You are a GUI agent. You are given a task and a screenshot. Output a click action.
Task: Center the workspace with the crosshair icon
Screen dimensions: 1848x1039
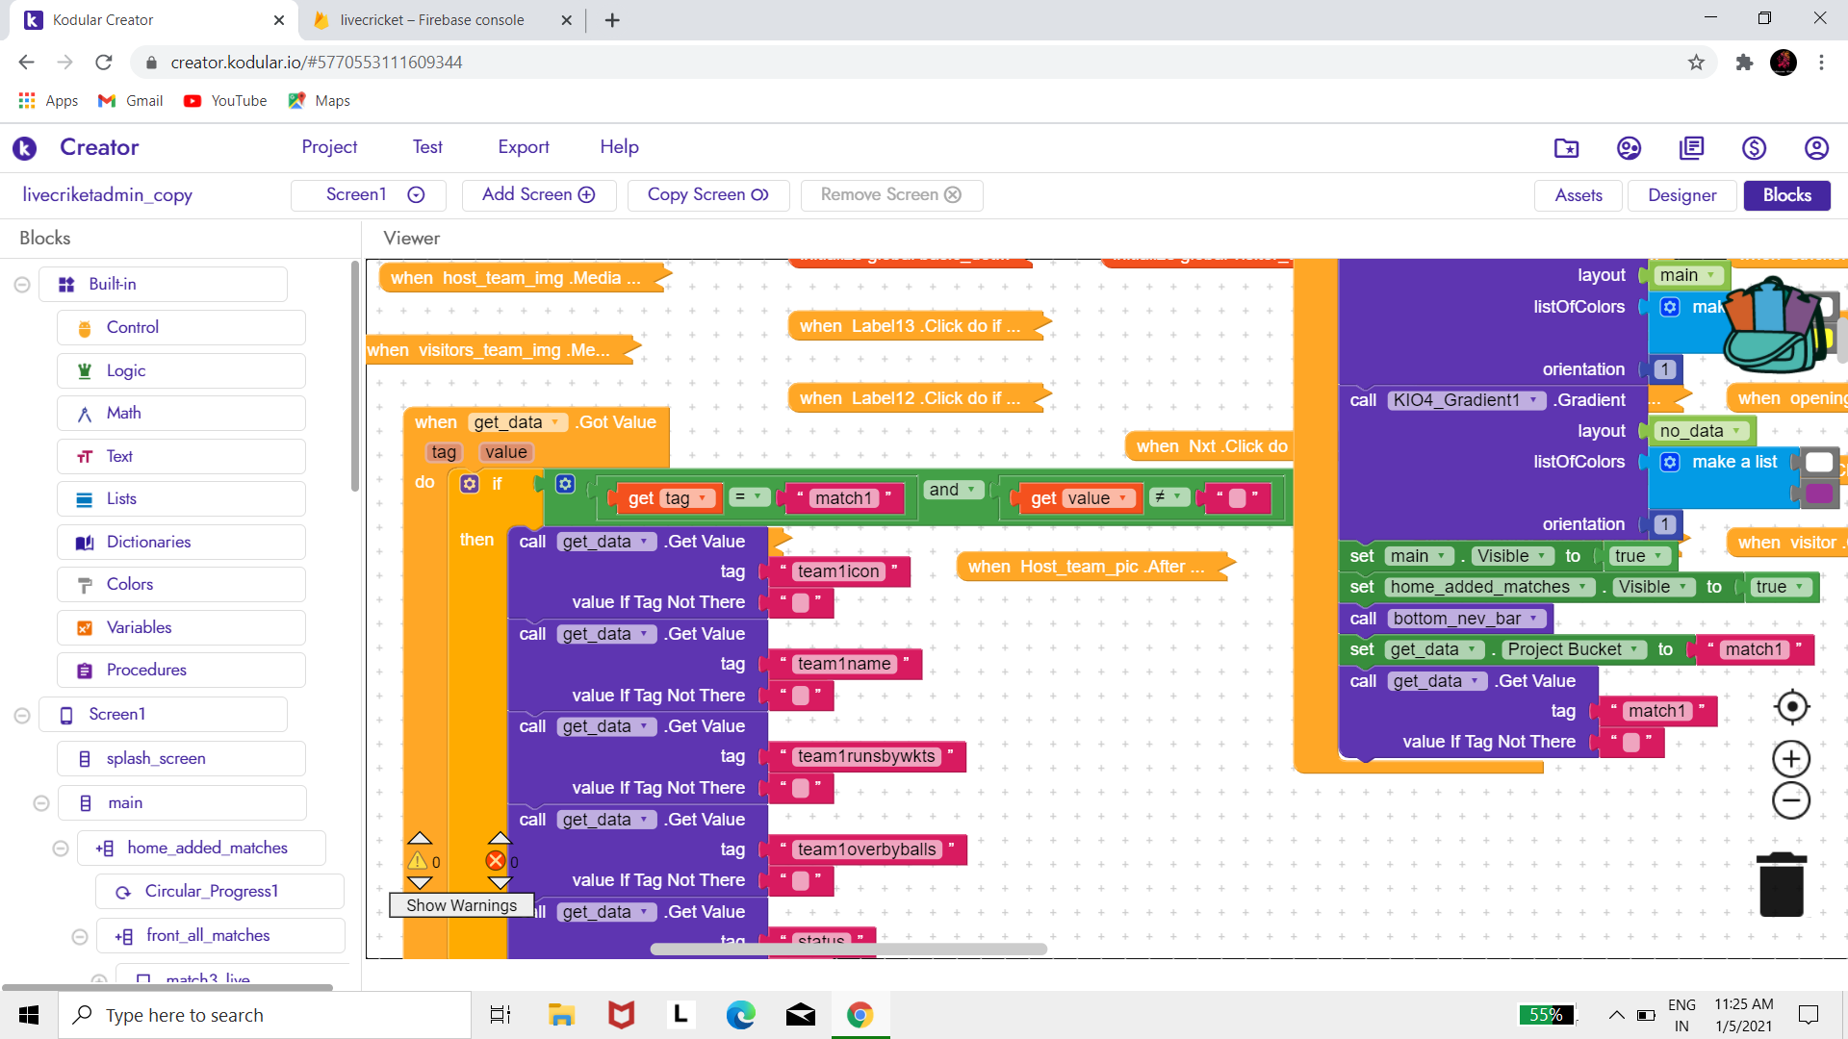tap(1791, 707)
